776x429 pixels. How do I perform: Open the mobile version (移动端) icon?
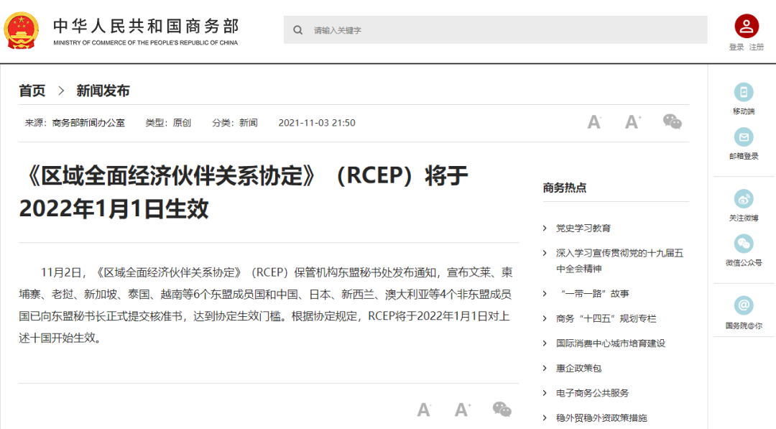click(x=744, y=93)
